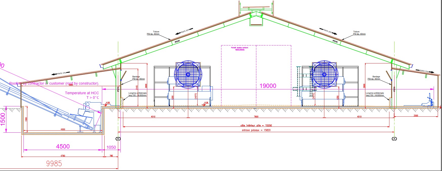
Task: Select the 19000 dimension text
Action: pyautogui.click(x=268, y=86)
